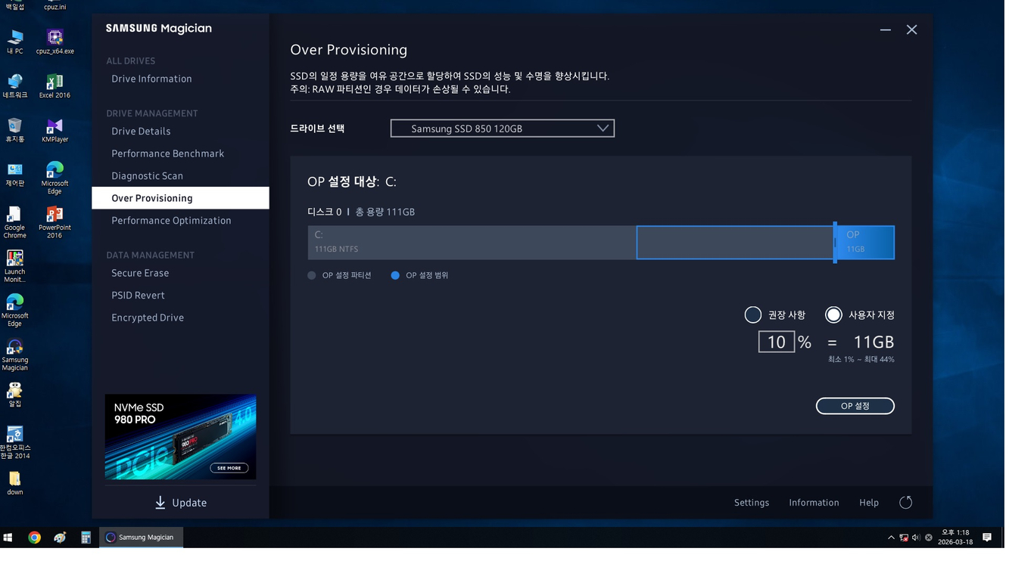Viewport: 1009px width, 567px height.
Task: Open Performance Optimization page
Action: click(x=172, y=222)
